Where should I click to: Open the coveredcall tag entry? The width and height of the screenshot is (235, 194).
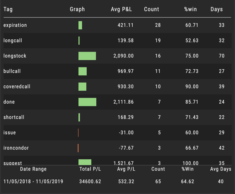16,87
